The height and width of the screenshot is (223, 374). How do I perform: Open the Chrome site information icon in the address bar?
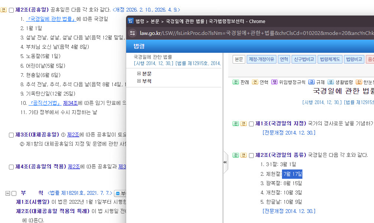(x=132, y=33)
